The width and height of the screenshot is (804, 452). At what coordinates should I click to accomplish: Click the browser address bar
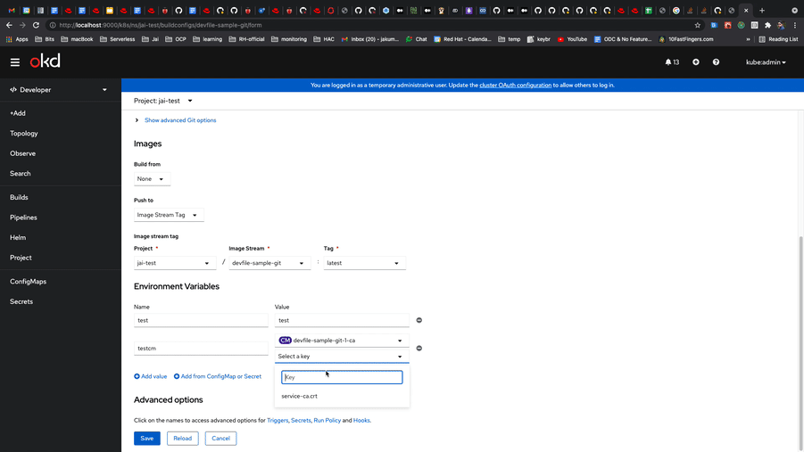(x=369, y=25)
